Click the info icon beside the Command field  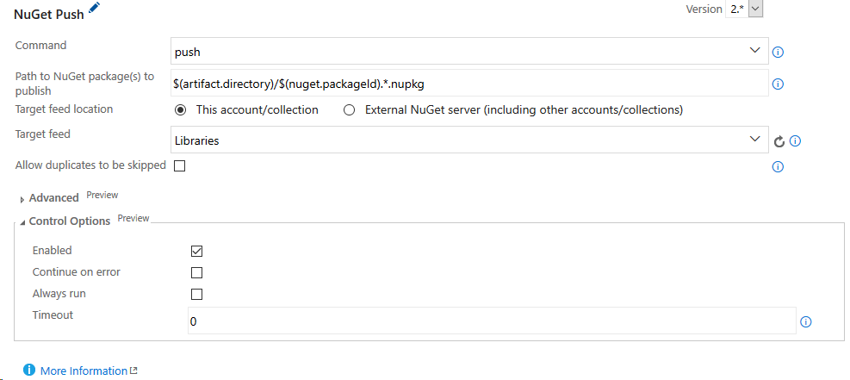point(778,52)
